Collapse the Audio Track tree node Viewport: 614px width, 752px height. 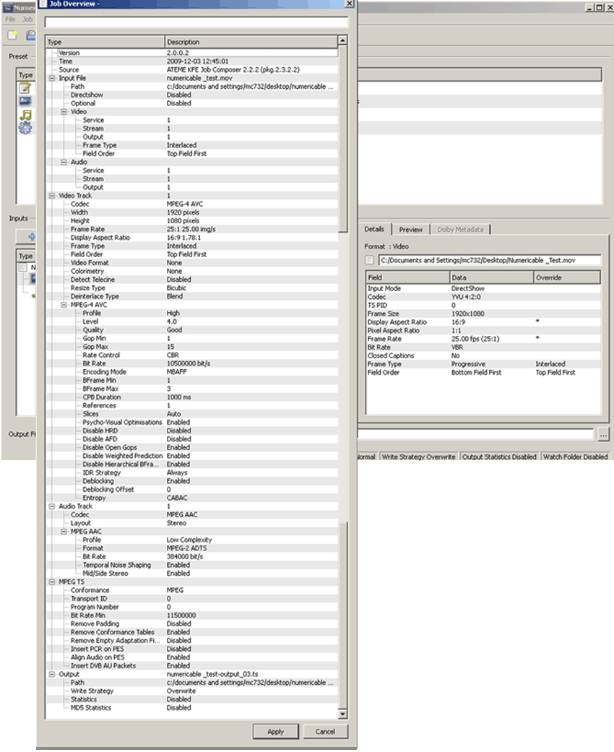pos(52,506)
